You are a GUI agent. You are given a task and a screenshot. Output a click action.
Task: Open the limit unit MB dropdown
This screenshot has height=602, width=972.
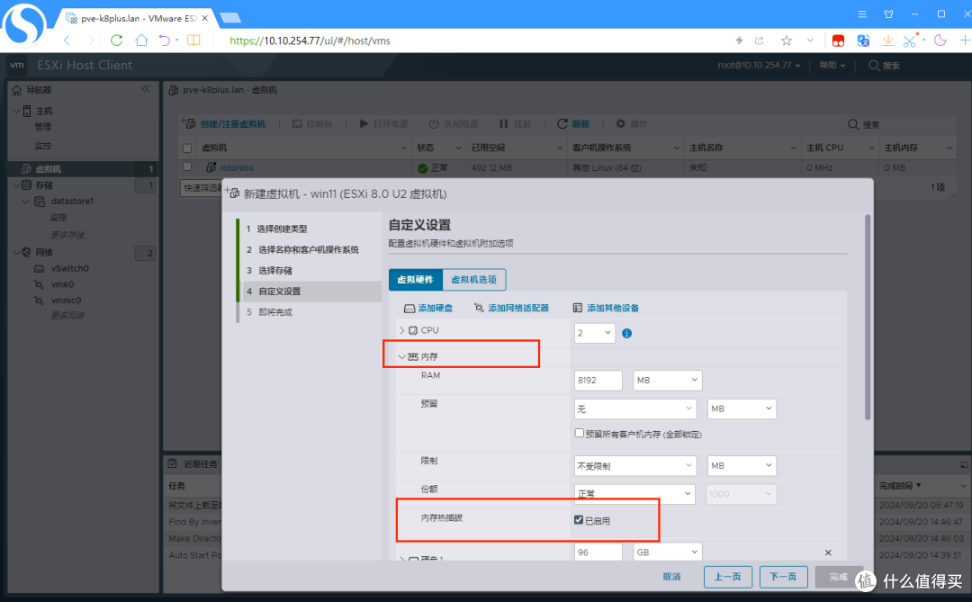click(742, 465)
